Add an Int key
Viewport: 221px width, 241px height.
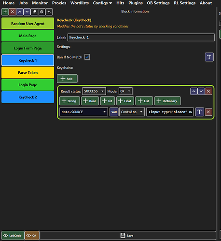[108, 101]
